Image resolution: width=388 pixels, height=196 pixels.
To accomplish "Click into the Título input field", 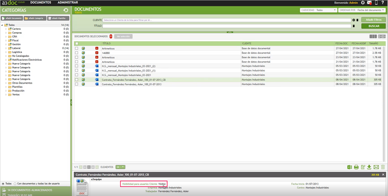I will (227, 26).
